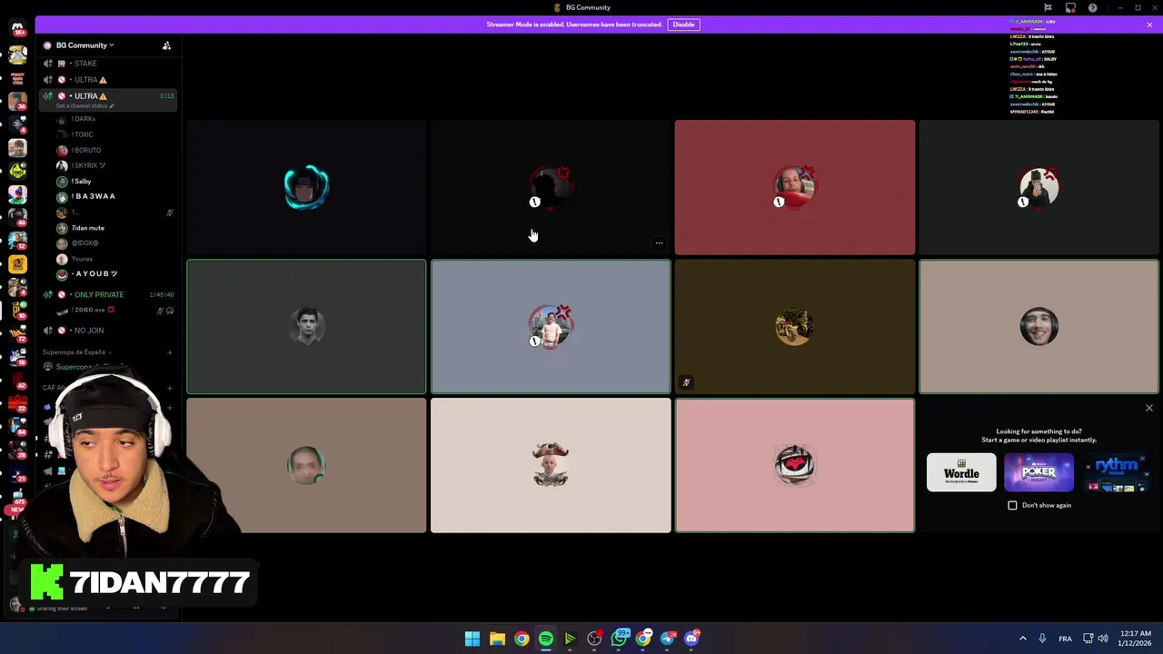This screenshot has width=1163, height=654.
Task: Open the volume control in the system tray
Action: [x=1103, y=639]
